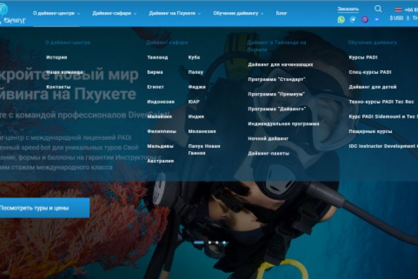
Task: Open 'Программа "Дайвинг+"' link
Action: click(277, 109)
